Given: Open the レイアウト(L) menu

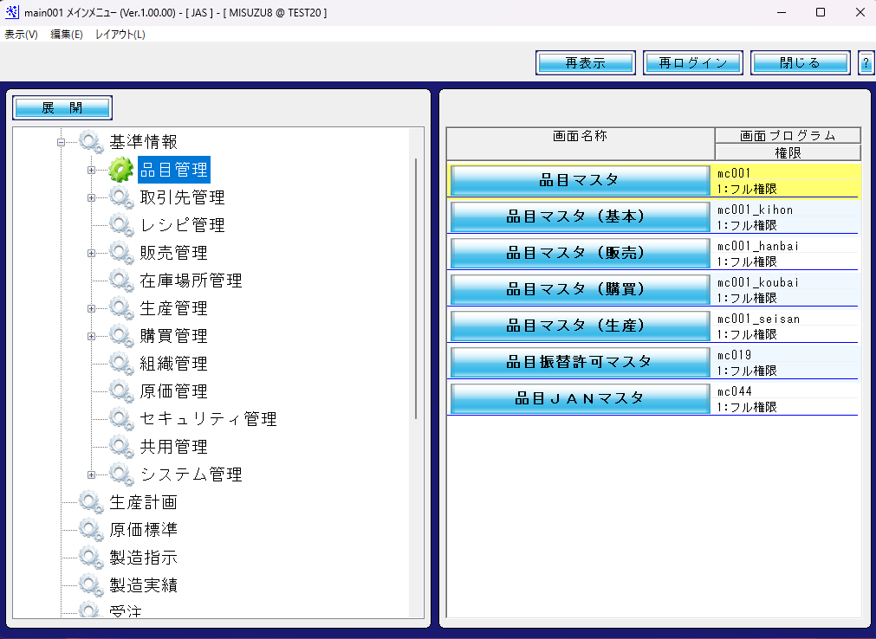Looking at the screenshot, I should coord(120,35).
